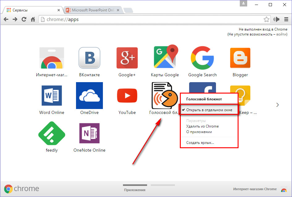Go forward using the forward arrow

click(15, 19)
